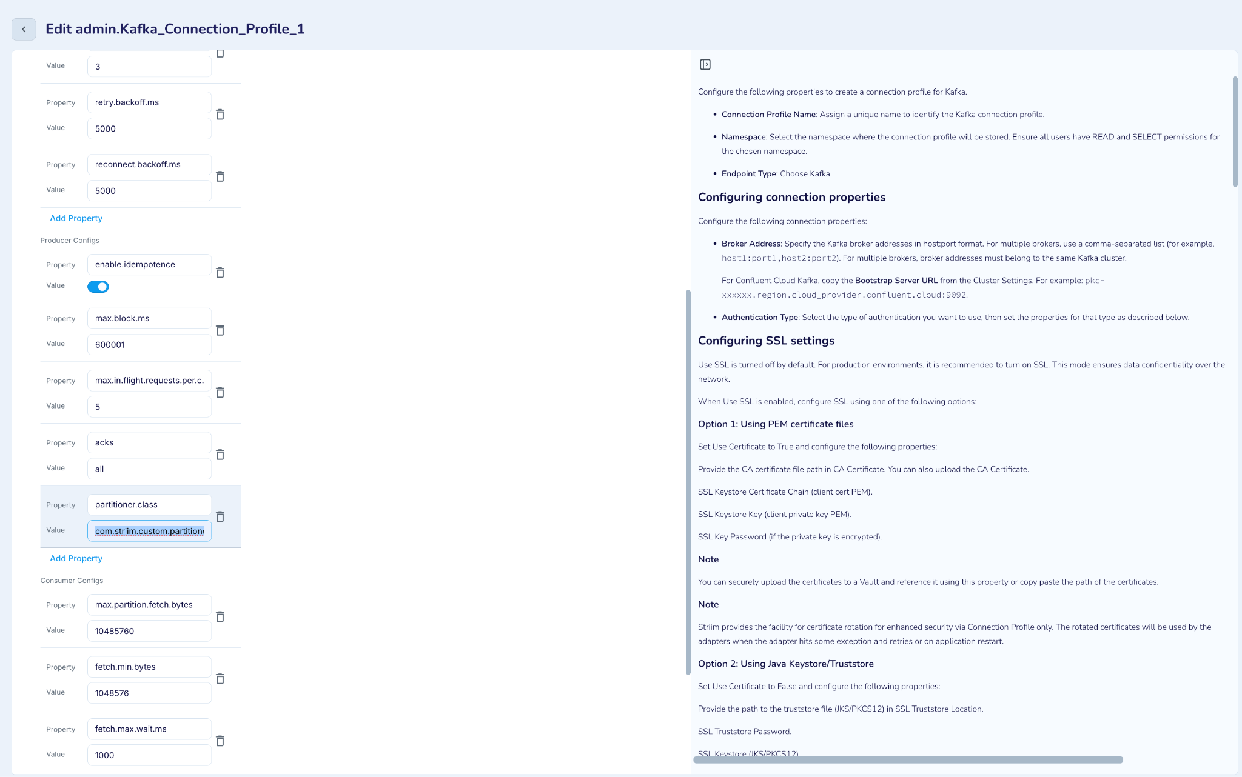This screenshot has height=777, width=1242.
Task: Click the max.block.ms value field
Action: point(149,345)
